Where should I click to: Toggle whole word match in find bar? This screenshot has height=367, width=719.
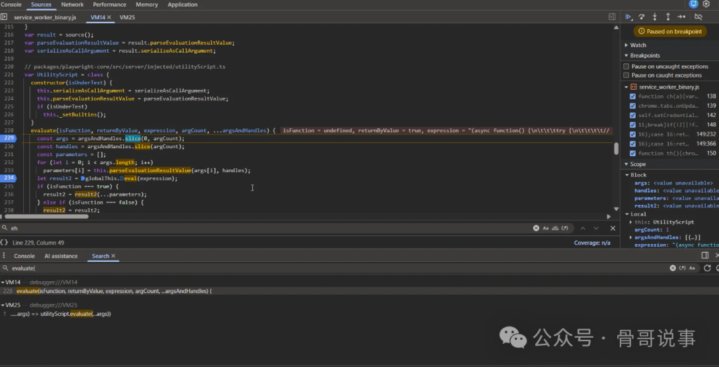click(x=555, y=228)
